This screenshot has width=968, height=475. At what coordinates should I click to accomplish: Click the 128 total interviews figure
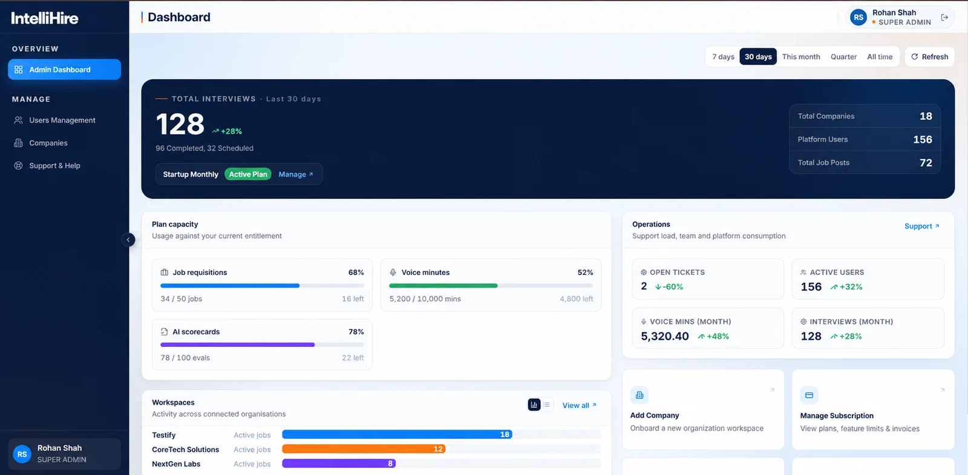pyautogui.click(x=180, y=124)
